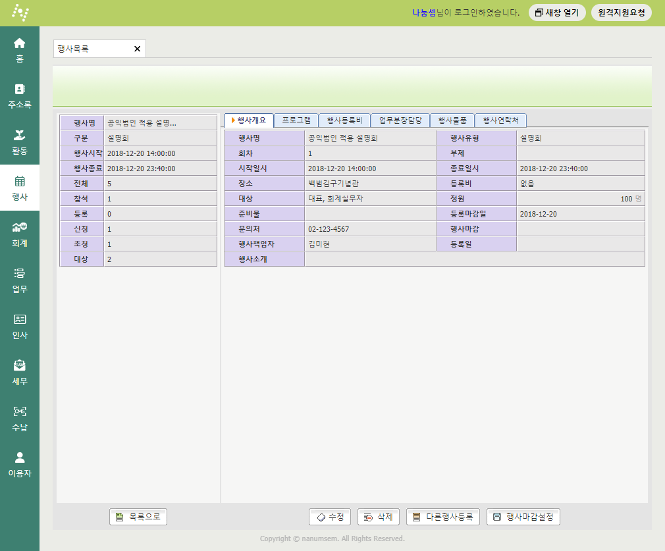Viewport: 665px width, 551px height.
Task: Click the 나눔셈 username link
Action: tap(423, 13)
